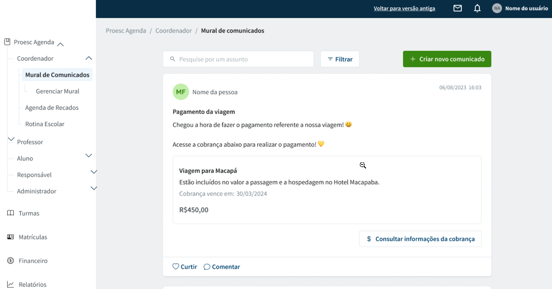Click Voltar para versão antiga link

tap(404, 9)
